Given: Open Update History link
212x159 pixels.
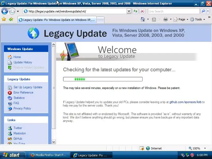Looking at the screenshot, I should coord(23,62).
